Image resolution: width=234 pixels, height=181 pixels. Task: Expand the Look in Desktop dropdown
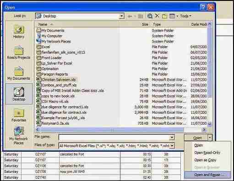(x=121, y=16)
